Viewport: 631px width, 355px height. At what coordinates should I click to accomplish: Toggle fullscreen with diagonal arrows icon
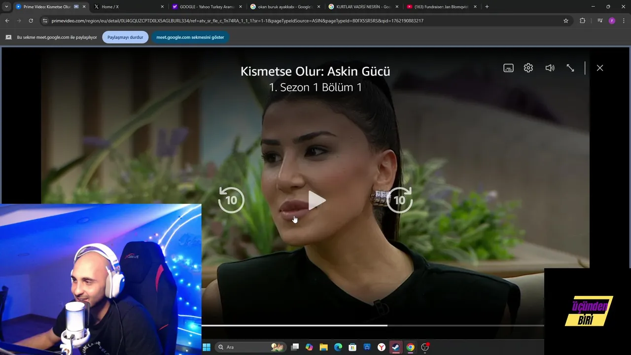pos(570,68)
